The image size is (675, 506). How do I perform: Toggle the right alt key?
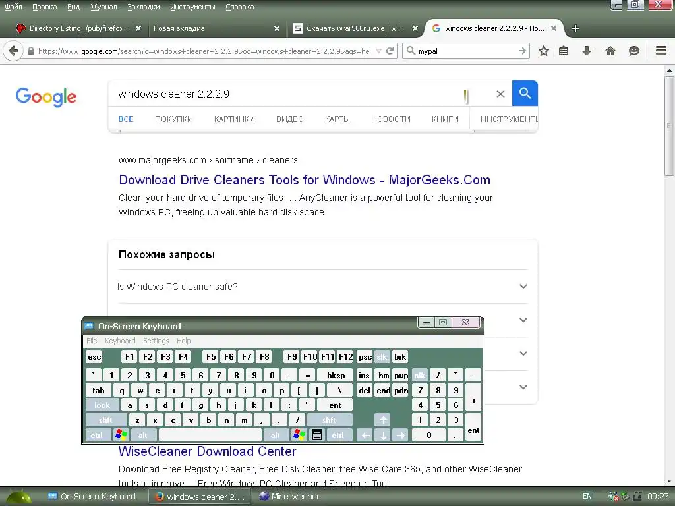click(276, 435)
